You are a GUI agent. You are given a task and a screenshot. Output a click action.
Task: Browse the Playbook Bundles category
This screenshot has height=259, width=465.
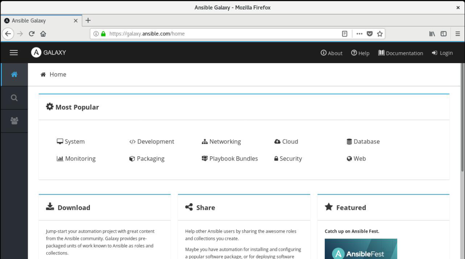click(230, 159)
